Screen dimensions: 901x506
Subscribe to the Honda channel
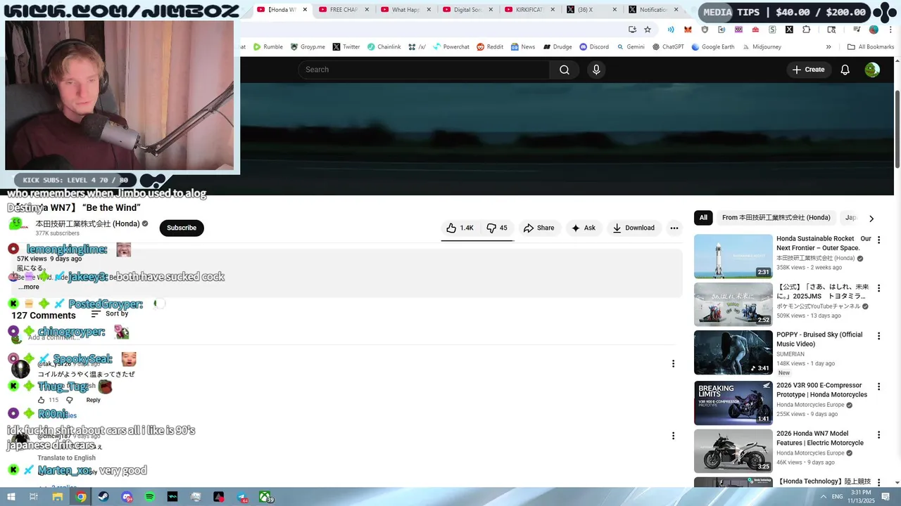pyautogui.click(x=182, y=228)
